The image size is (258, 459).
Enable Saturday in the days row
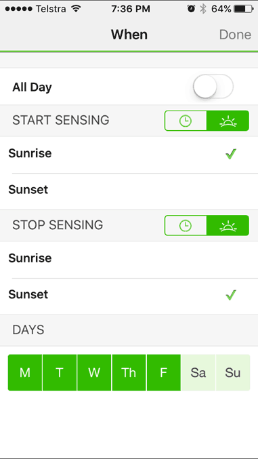pos(198,373)
